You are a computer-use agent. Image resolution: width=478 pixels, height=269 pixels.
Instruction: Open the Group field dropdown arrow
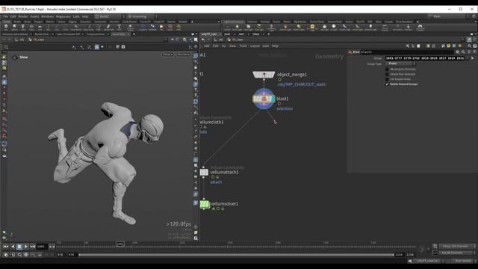click(467, 58)
